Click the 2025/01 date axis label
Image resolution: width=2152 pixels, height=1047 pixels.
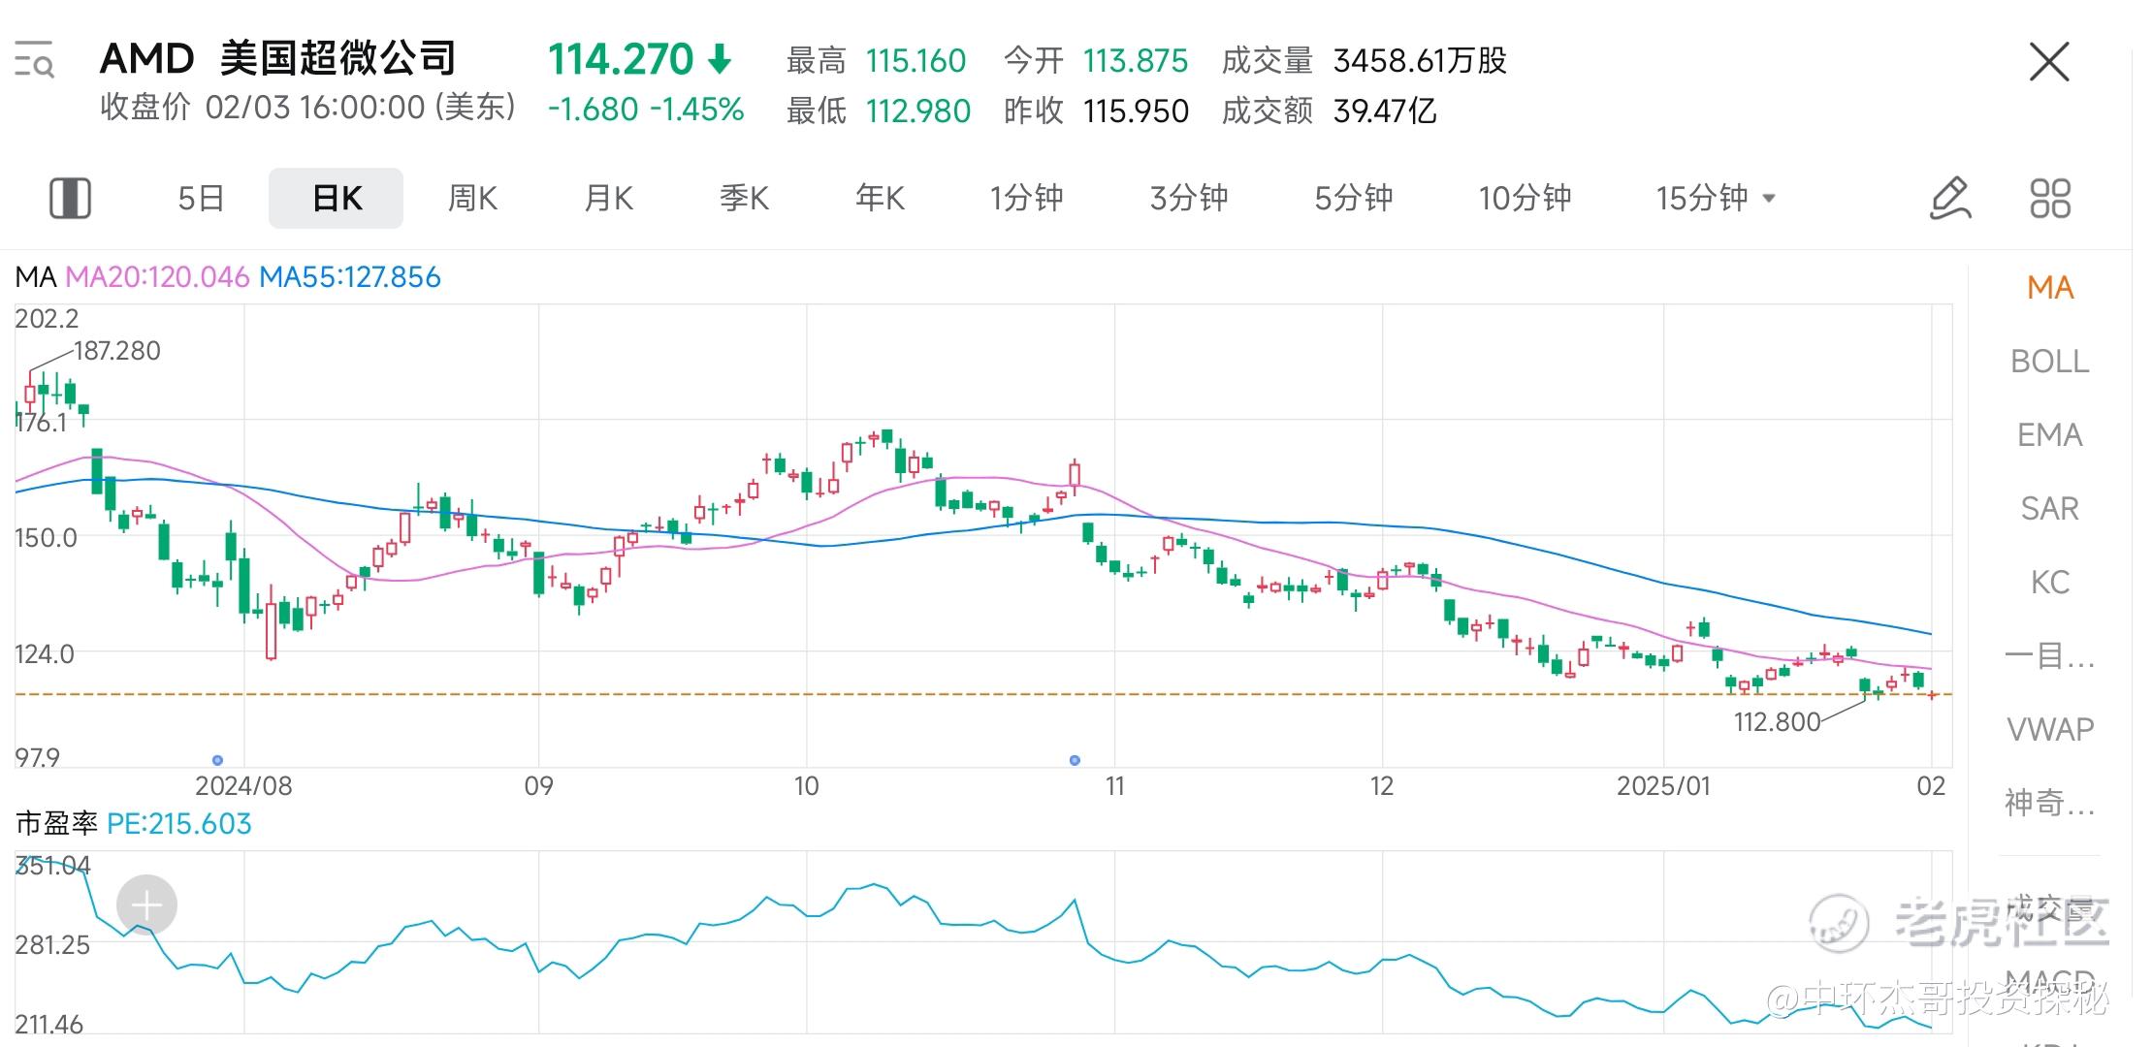(1663, 785)
